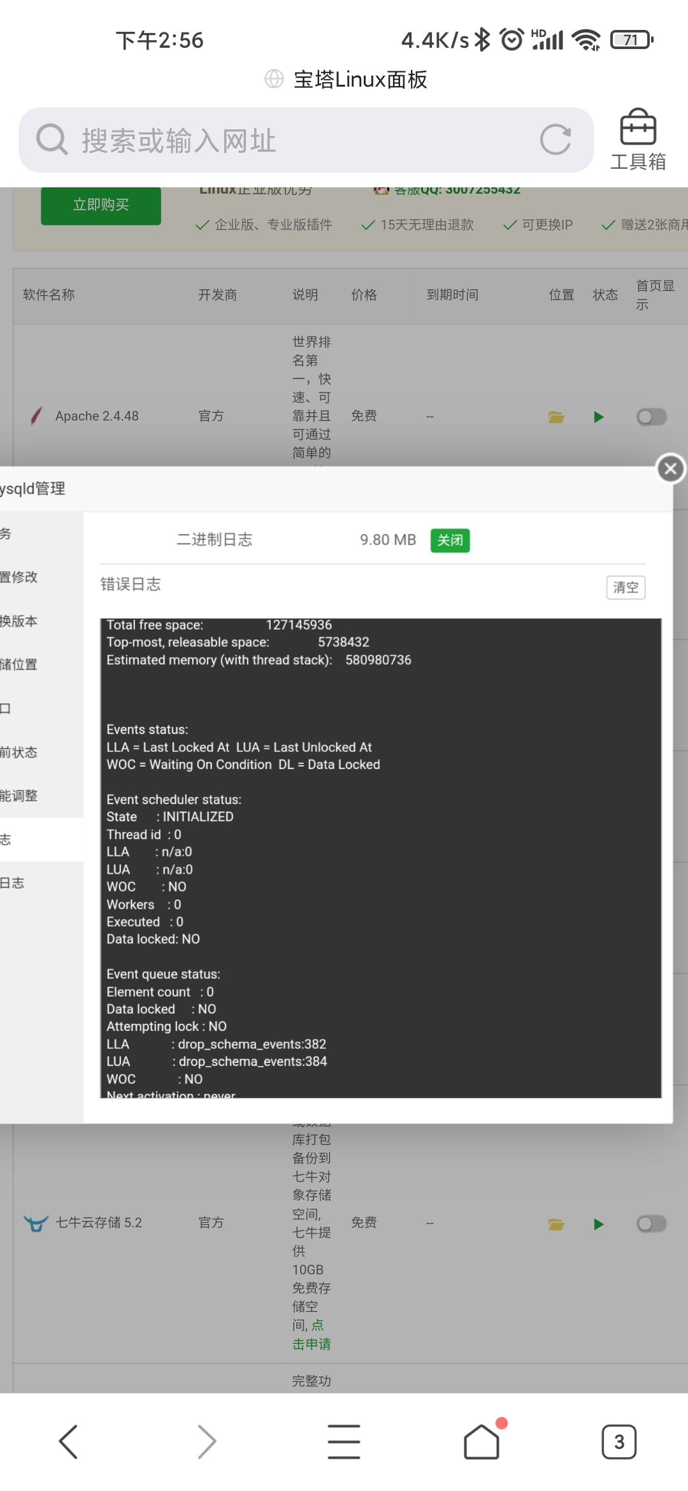Reload the page with the refresh icon

tap(555, 140)
